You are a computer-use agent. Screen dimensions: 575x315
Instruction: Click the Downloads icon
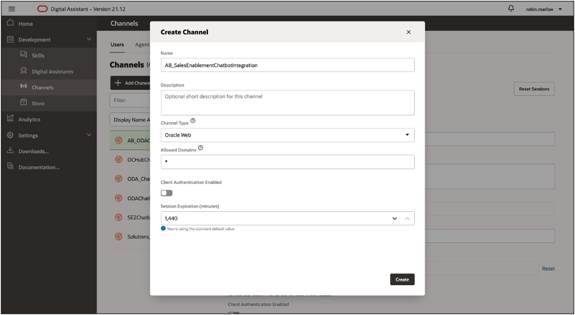pos(10,150)
